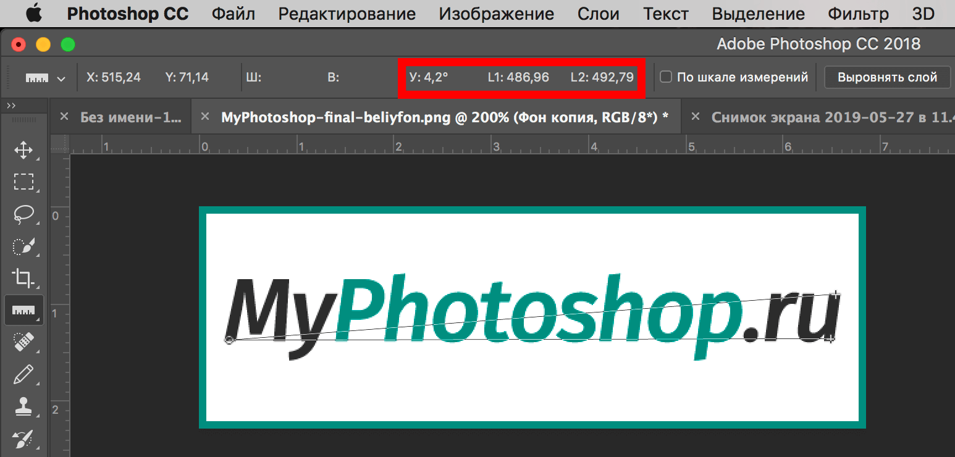This screenshot has width=955, height=457.
Task: Select the Crop tool
Action: point(23,278)
